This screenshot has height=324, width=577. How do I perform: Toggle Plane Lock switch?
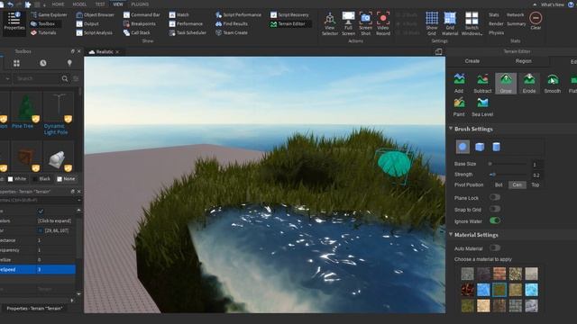(x=495, y=197)
